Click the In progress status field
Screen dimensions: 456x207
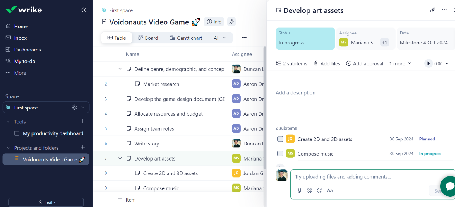click(x=305, y=38)
